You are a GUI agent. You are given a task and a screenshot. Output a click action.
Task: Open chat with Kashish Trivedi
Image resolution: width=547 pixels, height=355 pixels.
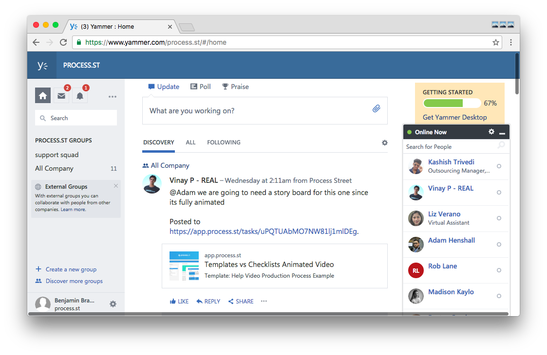(x=456, y=166)
